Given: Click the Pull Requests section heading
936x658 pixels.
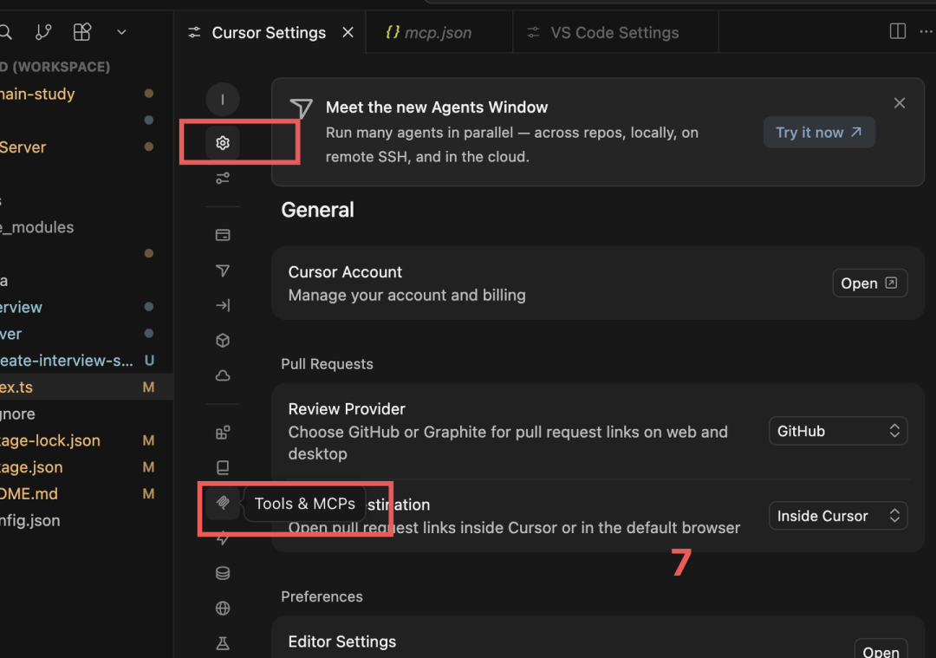Looking at the screenshot, I should click(327, 363).
